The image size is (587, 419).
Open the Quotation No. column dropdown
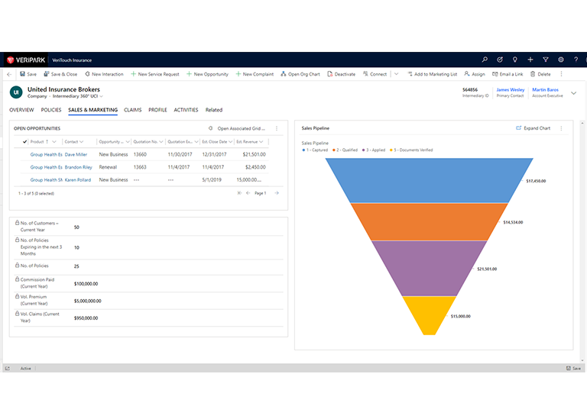pos(161,142)
